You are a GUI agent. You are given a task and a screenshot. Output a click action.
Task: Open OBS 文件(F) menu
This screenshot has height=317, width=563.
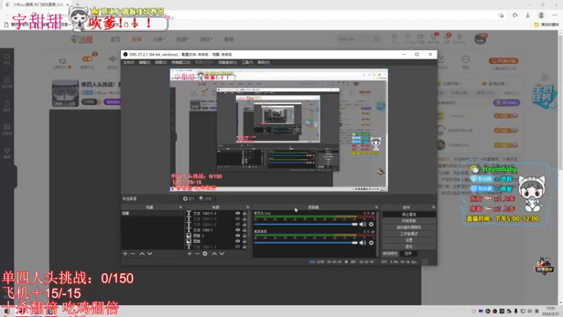tap(129, 63)
